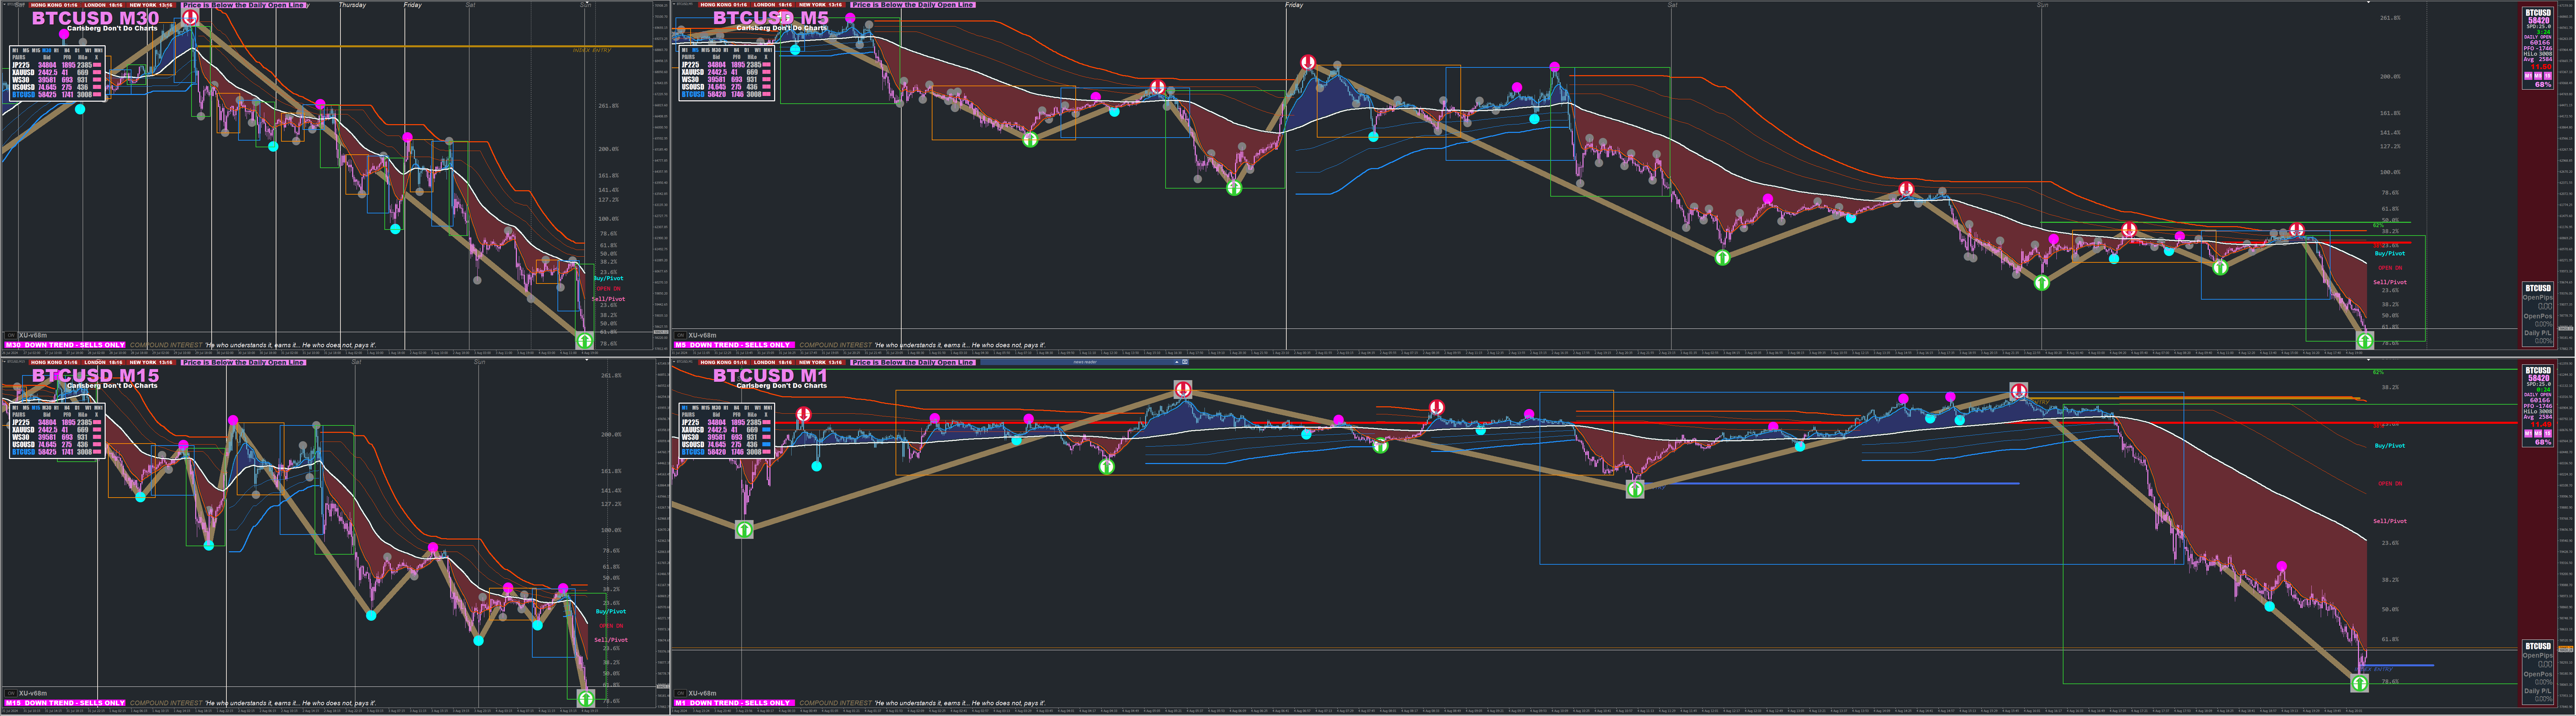Select H4 timeframe in the M30 chart's pairs panel
This screenshot has width=2576, height=716.
(67, 50)
